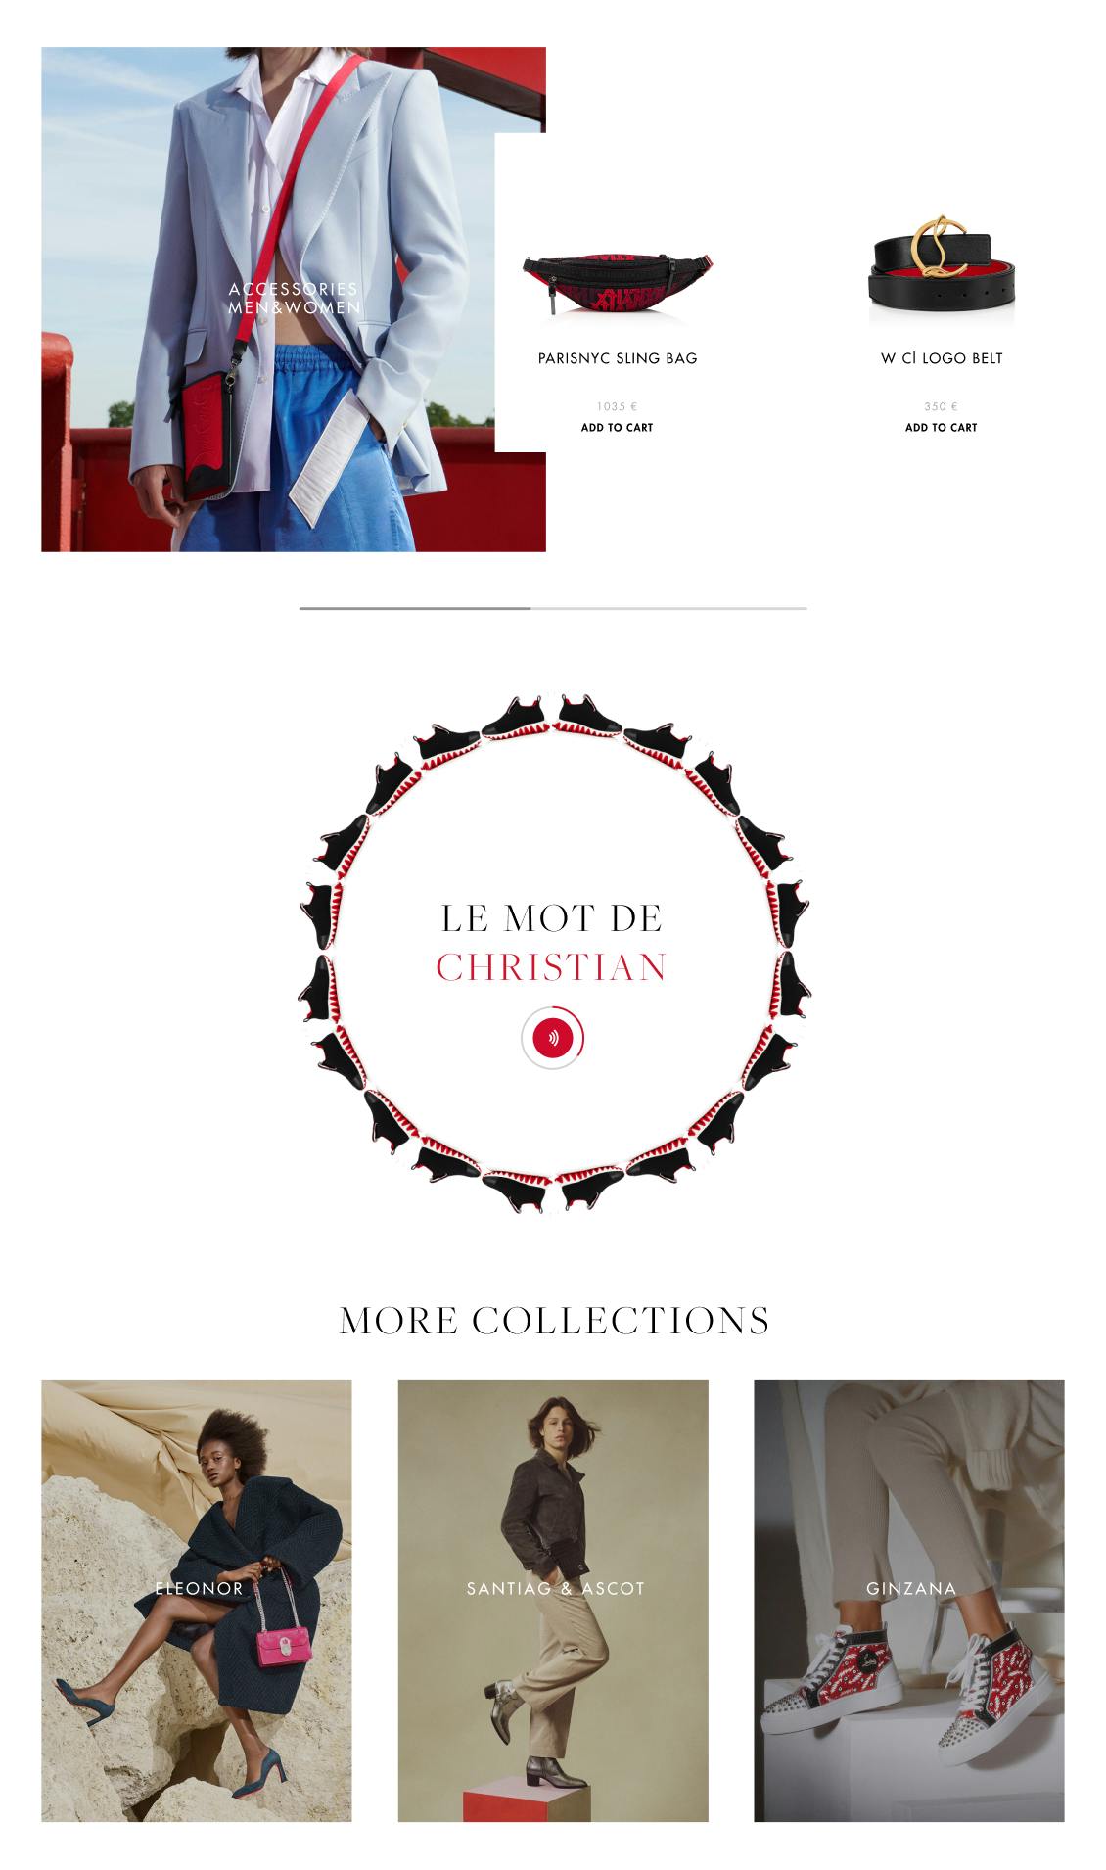Click the Ginzana label text
This screenshot has width=1106, height=1870.
point(911,1589)
